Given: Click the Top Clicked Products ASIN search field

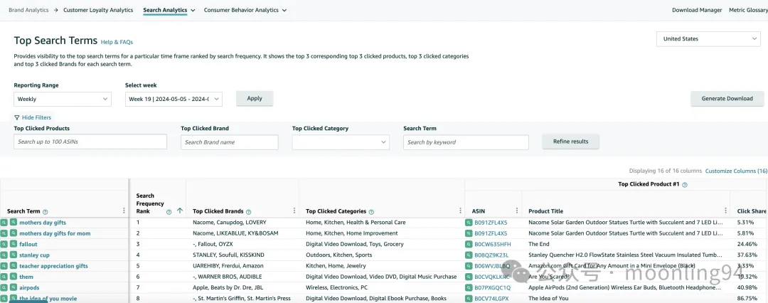Looking at the screenshot, I should (90, 142).
